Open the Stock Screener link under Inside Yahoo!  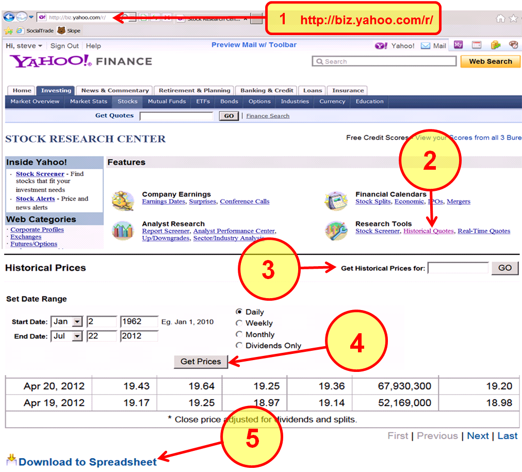40,174
